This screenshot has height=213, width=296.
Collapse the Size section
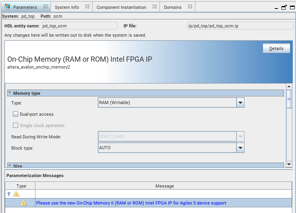pos(10,165)
